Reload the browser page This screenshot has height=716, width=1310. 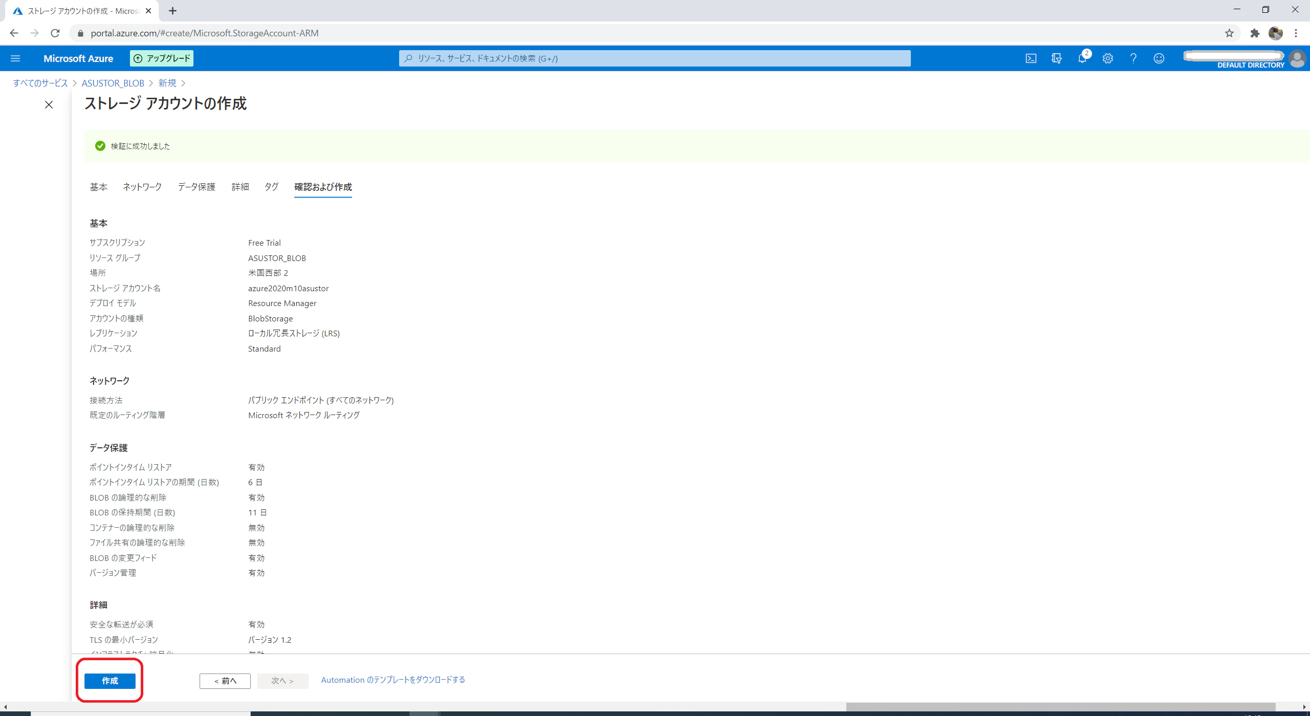point(55,33)
